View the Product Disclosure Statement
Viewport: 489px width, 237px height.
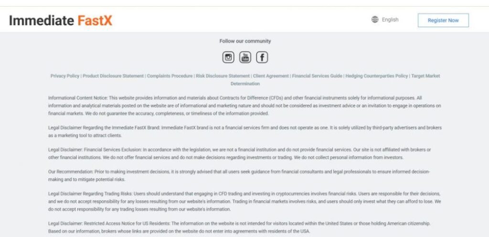(x=113, y=76)
